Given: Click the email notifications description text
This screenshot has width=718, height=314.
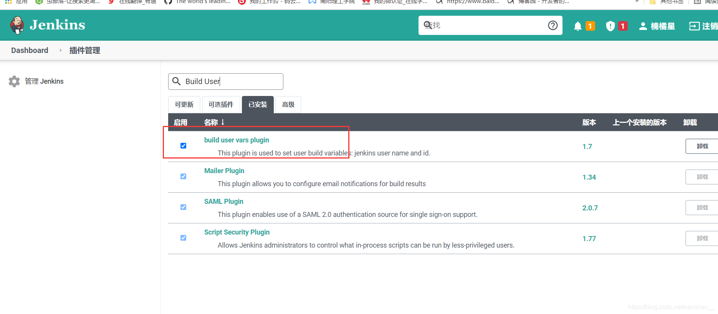Looking at the screenshot, I should click(322, 184).
